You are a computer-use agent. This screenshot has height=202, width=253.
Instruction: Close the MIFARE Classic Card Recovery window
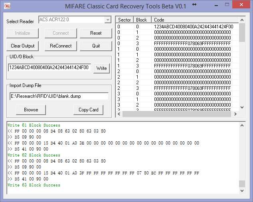(x=241, y=5)
